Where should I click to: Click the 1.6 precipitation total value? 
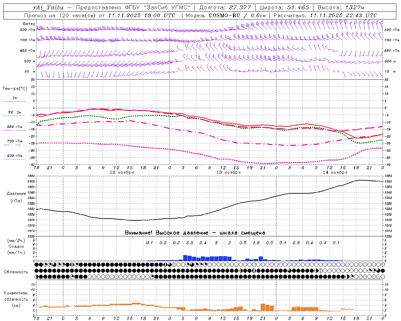(256, 243)
